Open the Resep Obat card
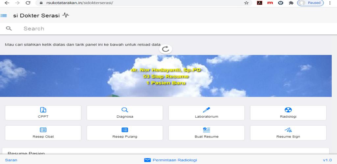 [x=43, y=133]
